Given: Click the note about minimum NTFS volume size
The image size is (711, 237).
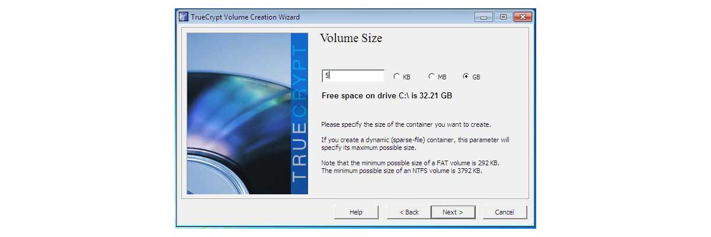Looking at the screenshot, I should pyautogui.click(x=402, y=171).
